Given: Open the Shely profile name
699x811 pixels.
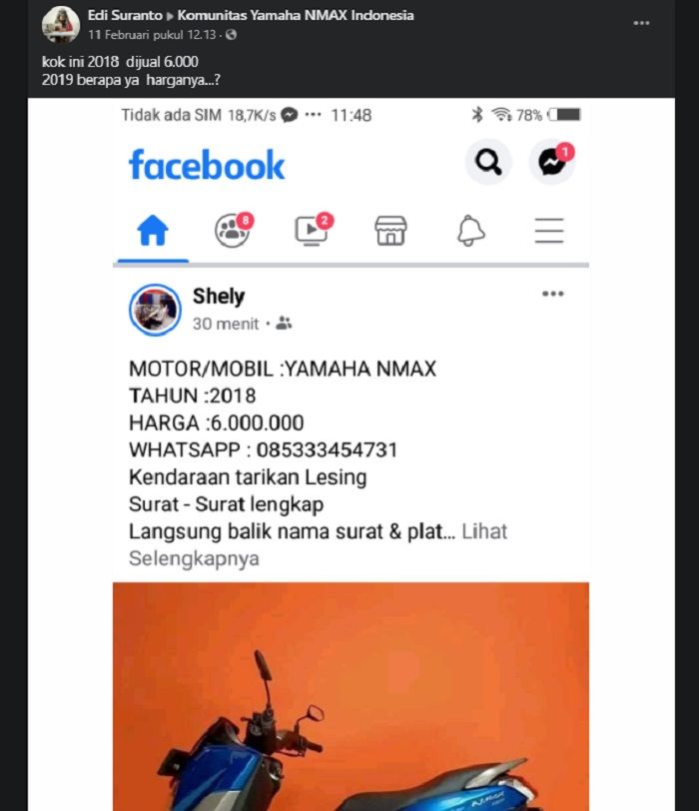Looking at the screenshot, I should [218, 297].
